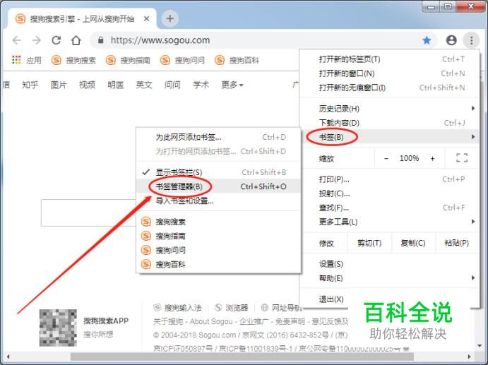Open 搜狗问问 bookmark in bookmarks bar

click(x=183, y=60)
